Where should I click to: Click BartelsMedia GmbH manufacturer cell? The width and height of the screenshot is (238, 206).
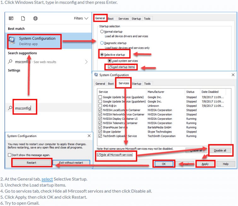(x=160, y=128)
